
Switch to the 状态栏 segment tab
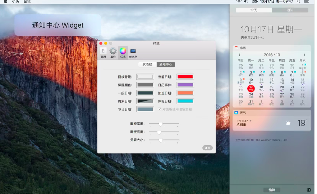pyautogui.click(x=147, y=65)
